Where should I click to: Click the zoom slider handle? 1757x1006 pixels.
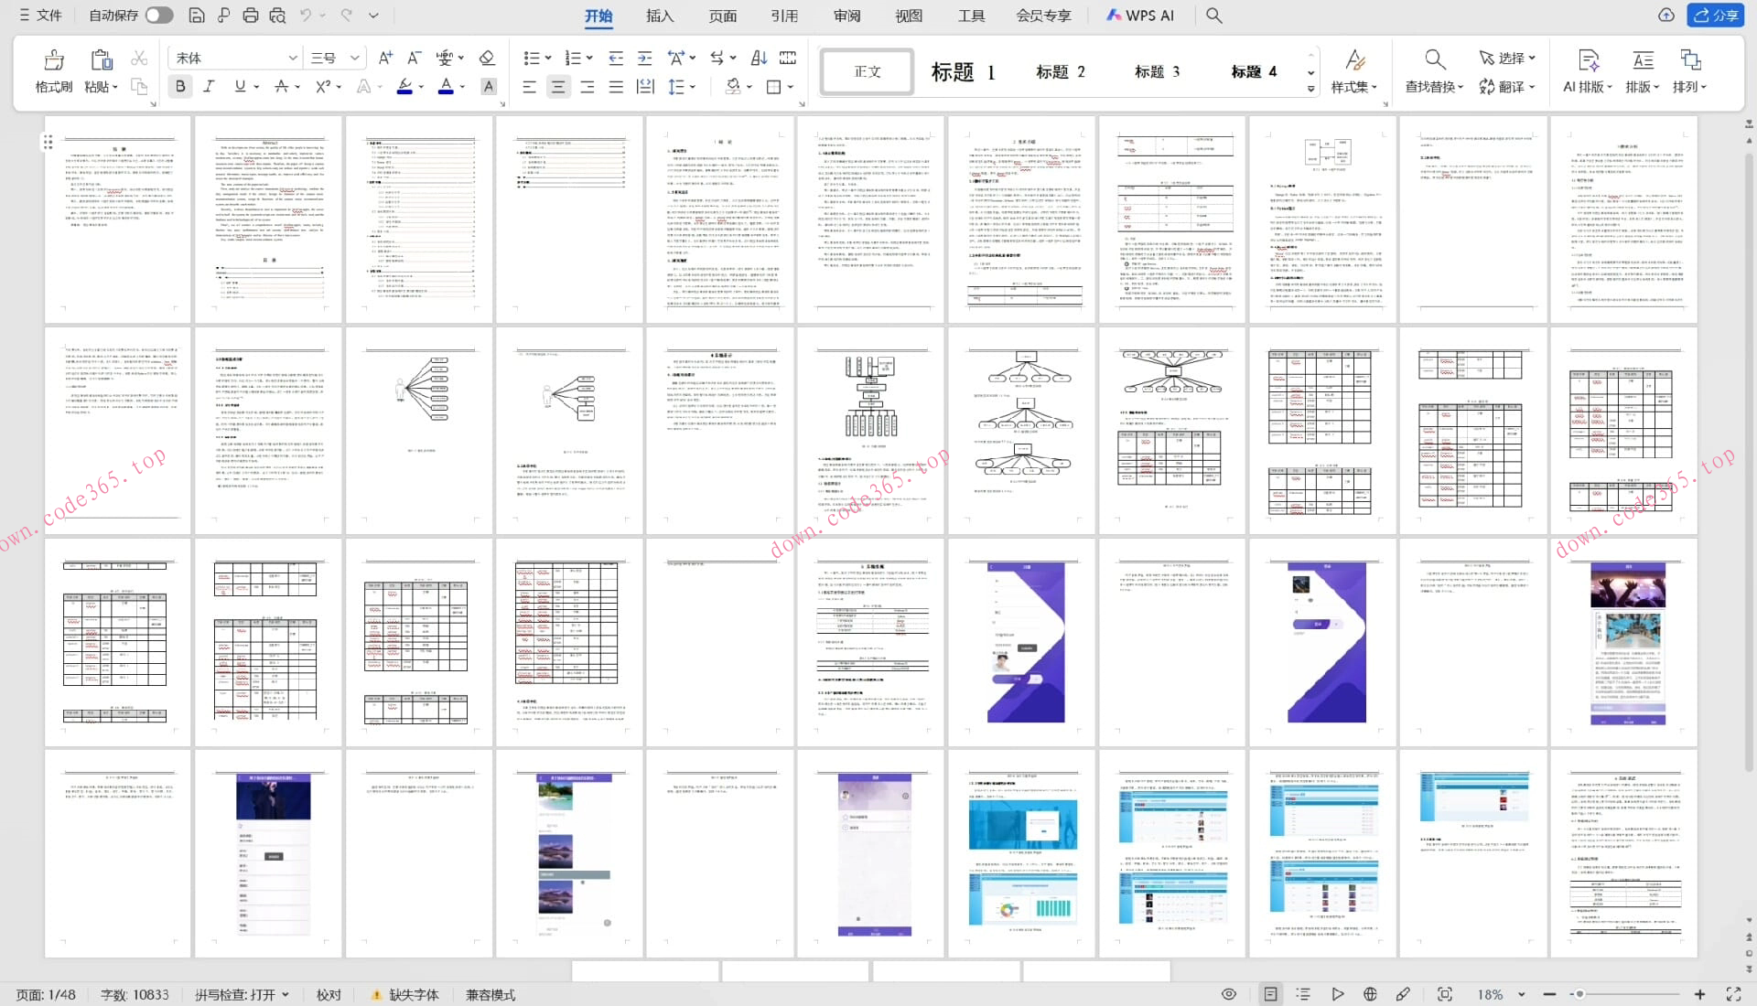click(x=1579, y=994)
